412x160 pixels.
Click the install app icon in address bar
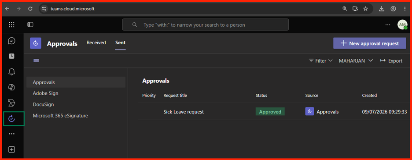(x=355, y=9)
